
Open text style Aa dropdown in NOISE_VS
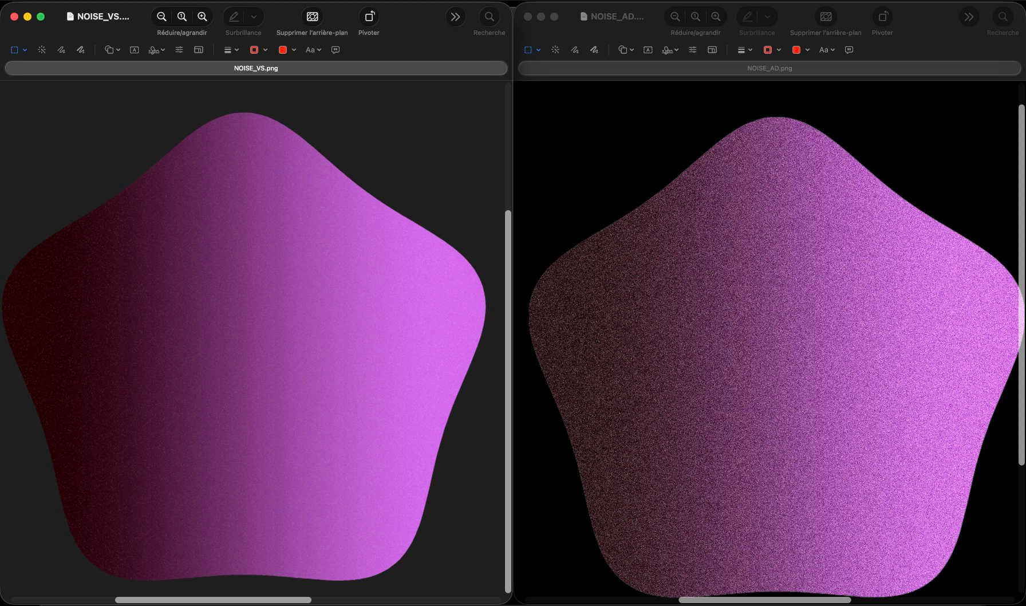[313, 50]
